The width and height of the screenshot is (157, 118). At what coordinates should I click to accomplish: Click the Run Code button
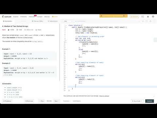(x=137, y=101)
